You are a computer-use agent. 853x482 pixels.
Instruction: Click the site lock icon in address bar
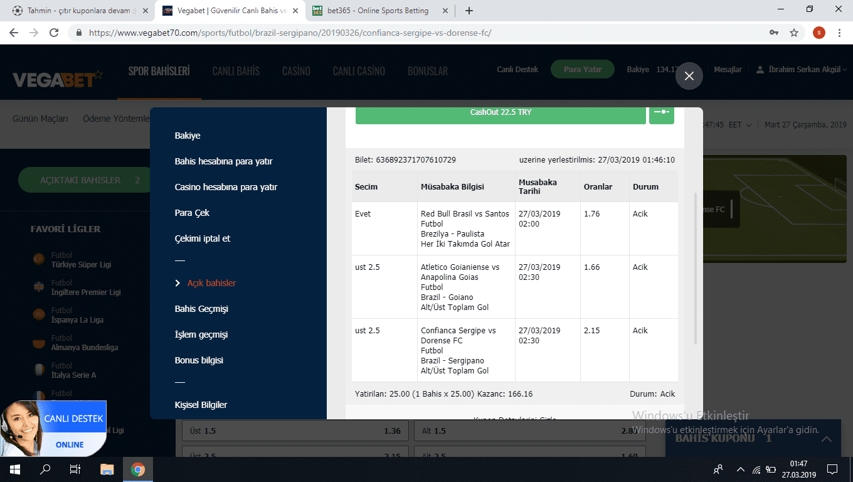click(x=79, y=33)
